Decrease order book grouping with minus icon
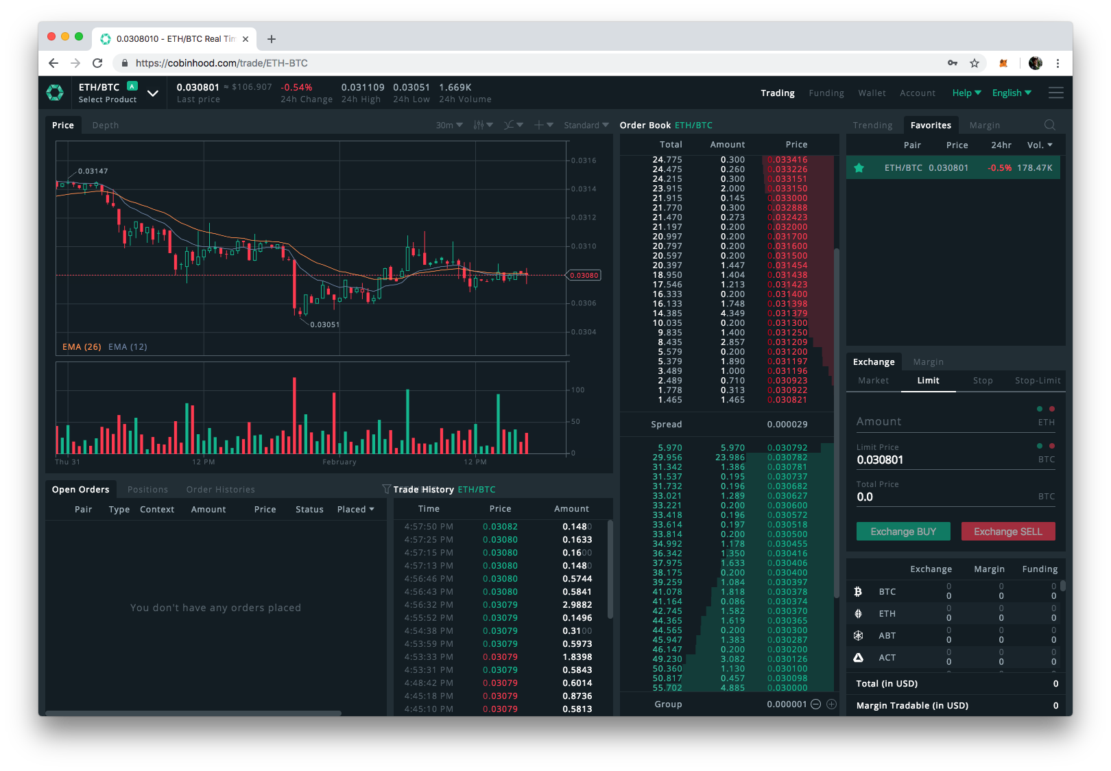 pyautogui.click(x=815, y=704)
